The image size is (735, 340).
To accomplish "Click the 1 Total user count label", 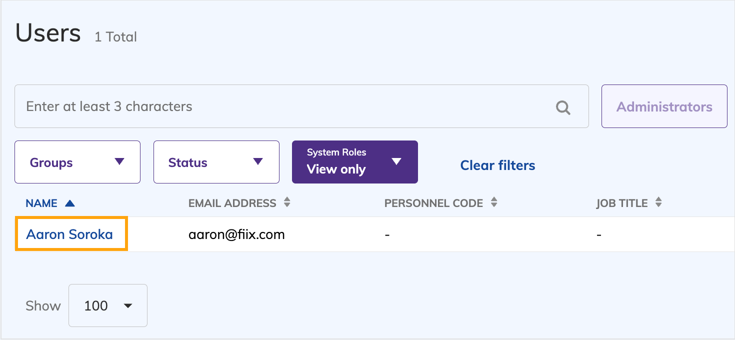I will click(115, 37).
